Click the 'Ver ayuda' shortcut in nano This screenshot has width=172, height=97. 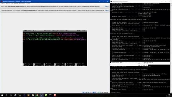click(x=27, y=64)
